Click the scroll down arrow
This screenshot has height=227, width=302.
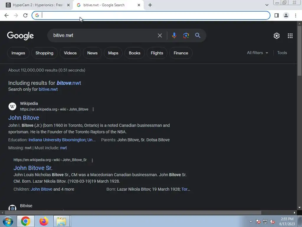click(299, 207)
